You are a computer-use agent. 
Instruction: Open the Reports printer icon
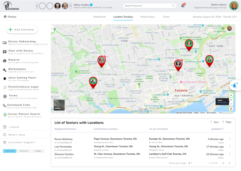point(5,61)
